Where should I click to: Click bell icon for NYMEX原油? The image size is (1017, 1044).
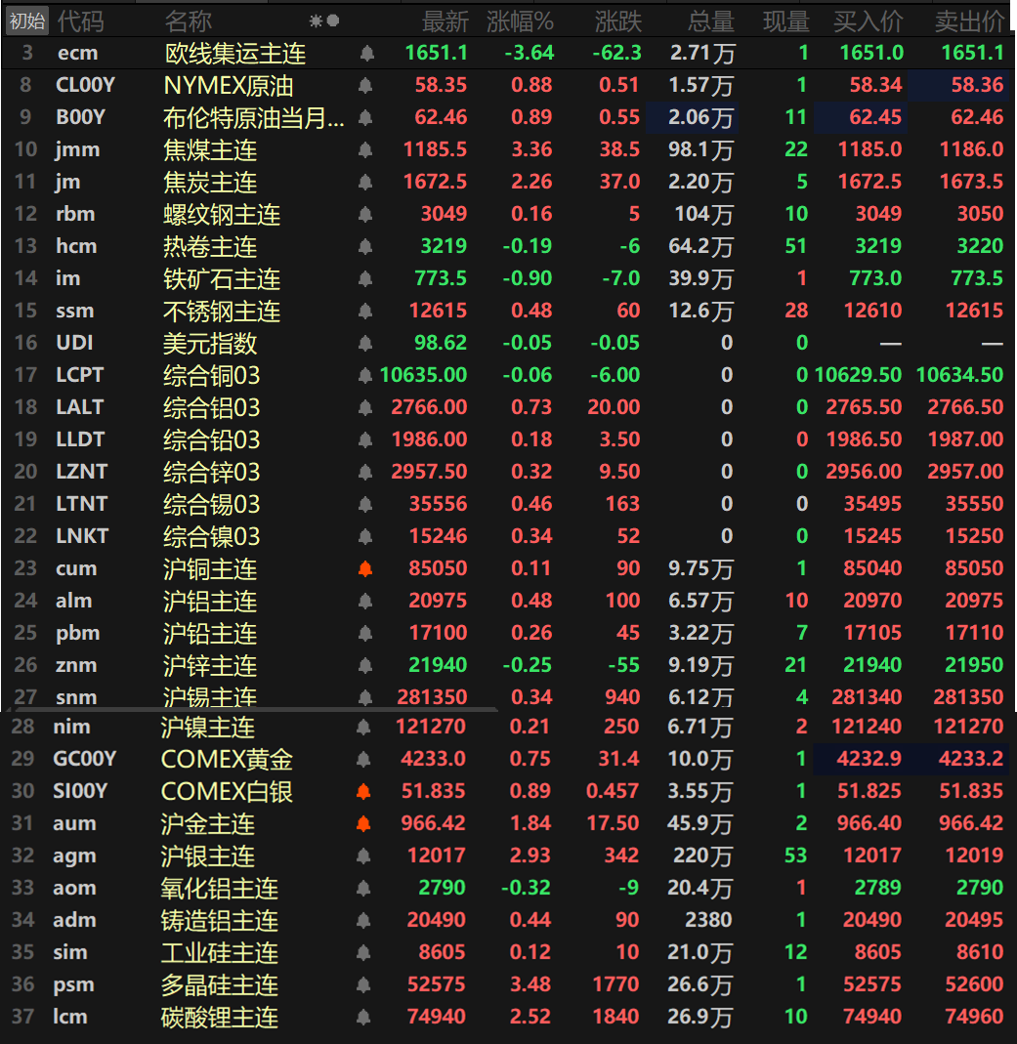pos(365,86)
